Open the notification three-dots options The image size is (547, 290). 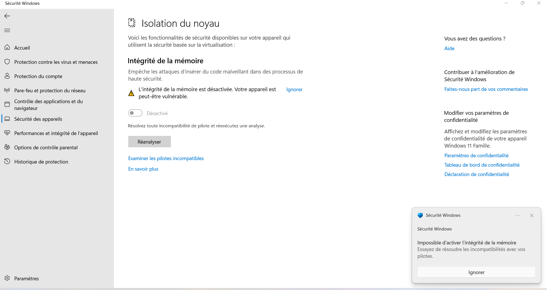tap(517, 216)
